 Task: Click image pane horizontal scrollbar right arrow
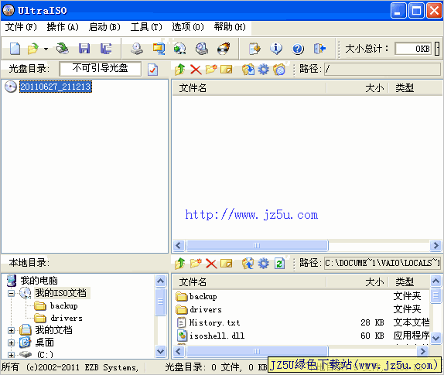click(x=435, y=245)
